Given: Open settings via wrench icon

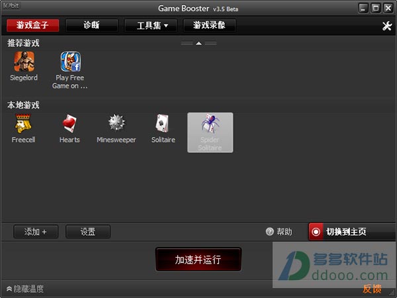Looking at the screenshot, I should 387,26.
